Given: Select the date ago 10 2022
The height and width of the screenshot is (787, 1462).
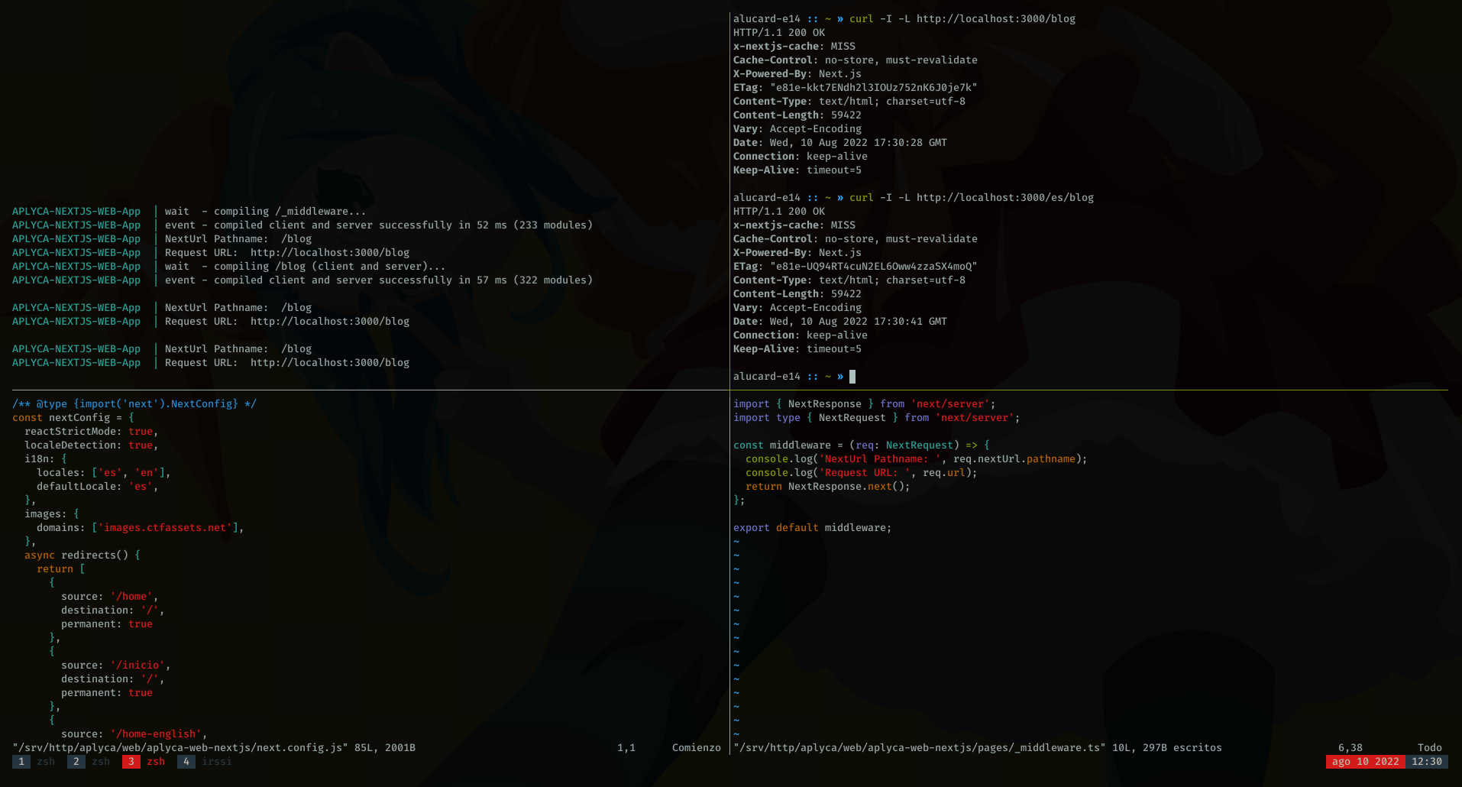Looking at the screenshot, I should 1364,761.
